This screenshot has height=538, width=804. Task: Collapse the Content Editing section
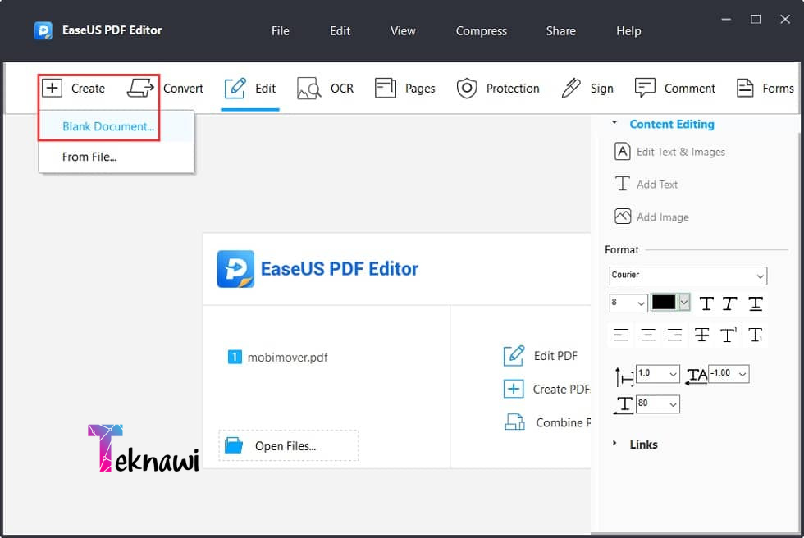[x=614, y=123]
